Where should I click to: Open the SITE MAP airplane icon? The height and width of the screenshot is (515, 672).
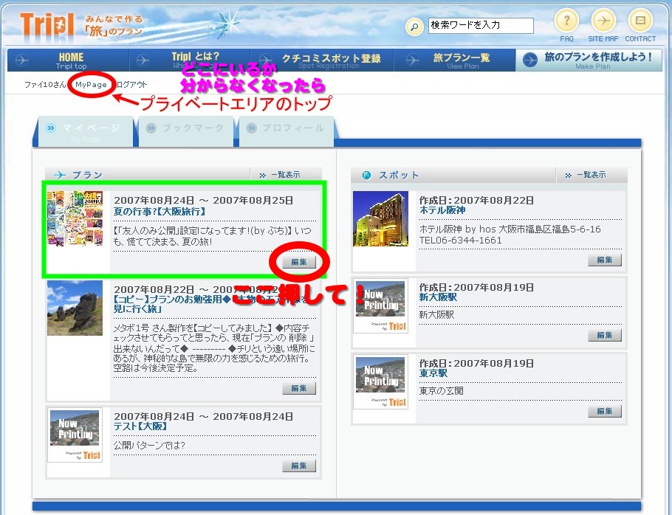pyautogui.click(x=603, y=21)
